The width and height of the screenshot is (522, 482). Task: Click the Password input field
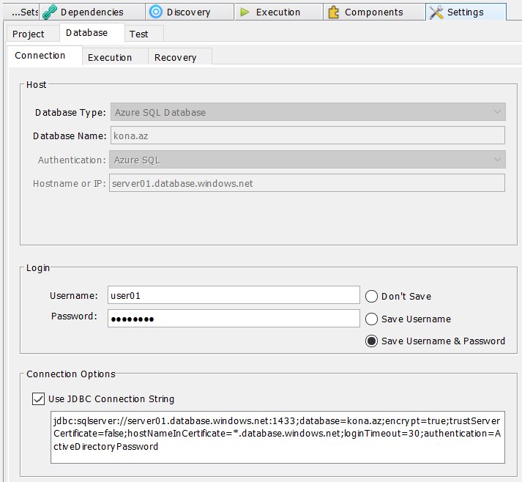pyautogui.click(x=234, y=318)
